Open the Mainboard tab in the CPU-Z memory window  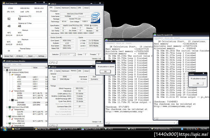point(65,71)
